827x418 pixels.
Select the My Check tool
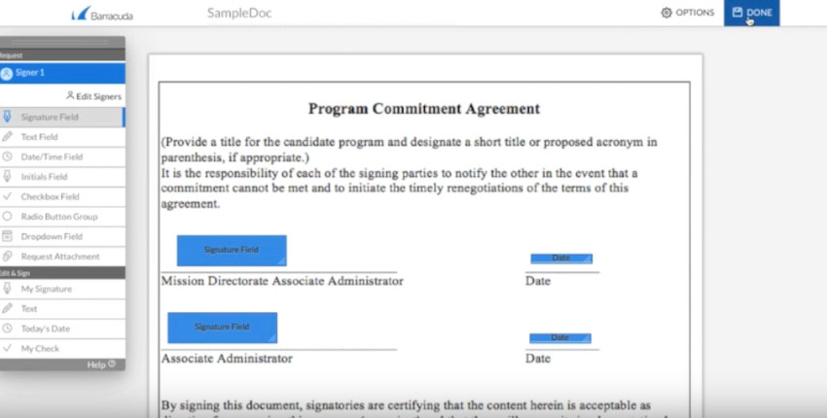pyautogui.click(x=40, y=348)
